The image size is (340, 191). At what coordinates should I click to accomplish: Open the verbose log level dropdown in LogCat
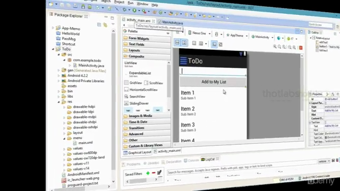pos(324,161)
